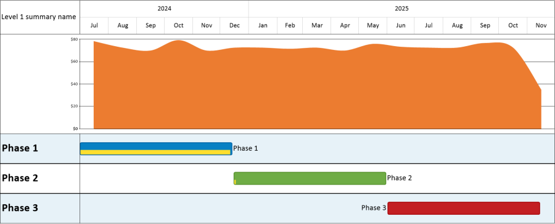Click the Sep 2025 month column
555x224 pixels.
pyautogui.click(x=485, y=25)
